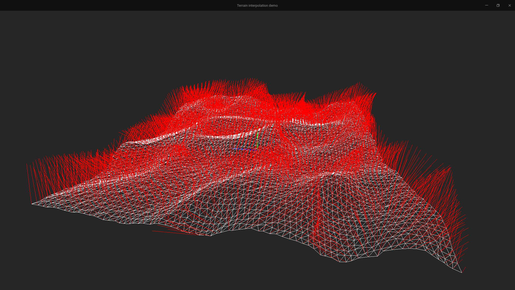Click the minimize window button
Image resolution: width=515 pixels, height=290 pixels.
pyautogui.click(x=487, y=5)
